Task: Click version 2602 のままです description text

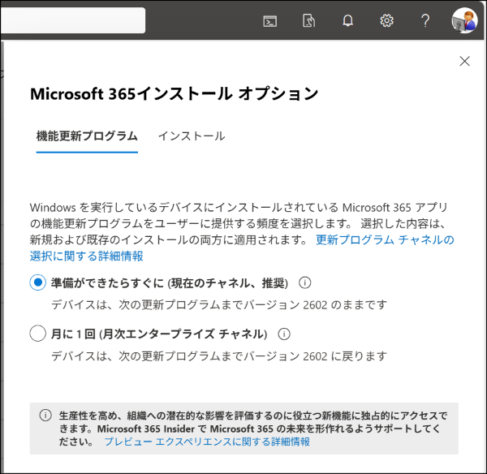Action: (219, 304)
